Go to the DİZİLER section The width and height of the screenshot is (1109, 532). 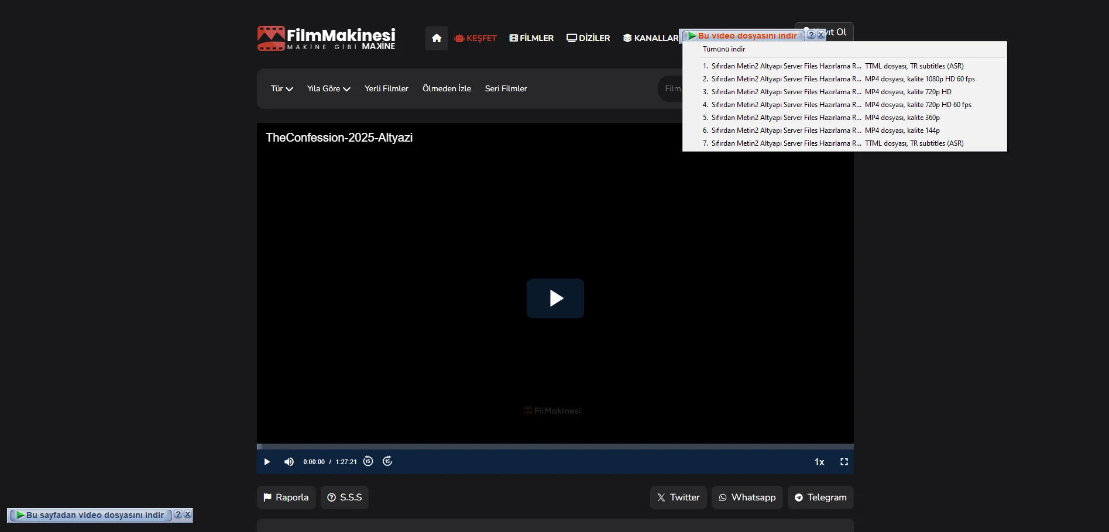coord(588,38)
